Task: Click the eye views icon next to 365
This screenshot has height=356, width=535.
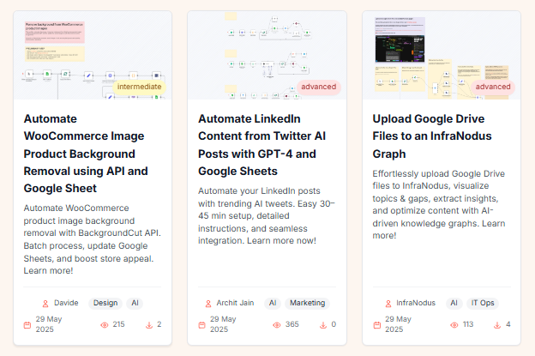Action: pyautogui.click(x=277, y=325)
